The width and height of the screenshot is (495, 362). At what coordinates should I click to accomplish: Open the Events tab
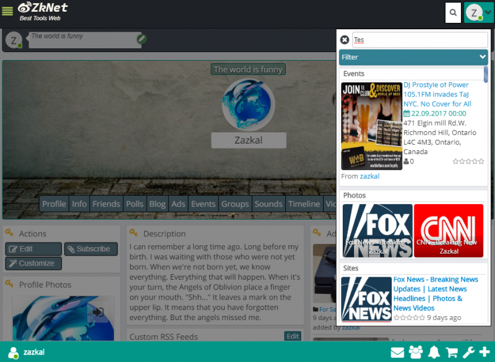point(203,204)
